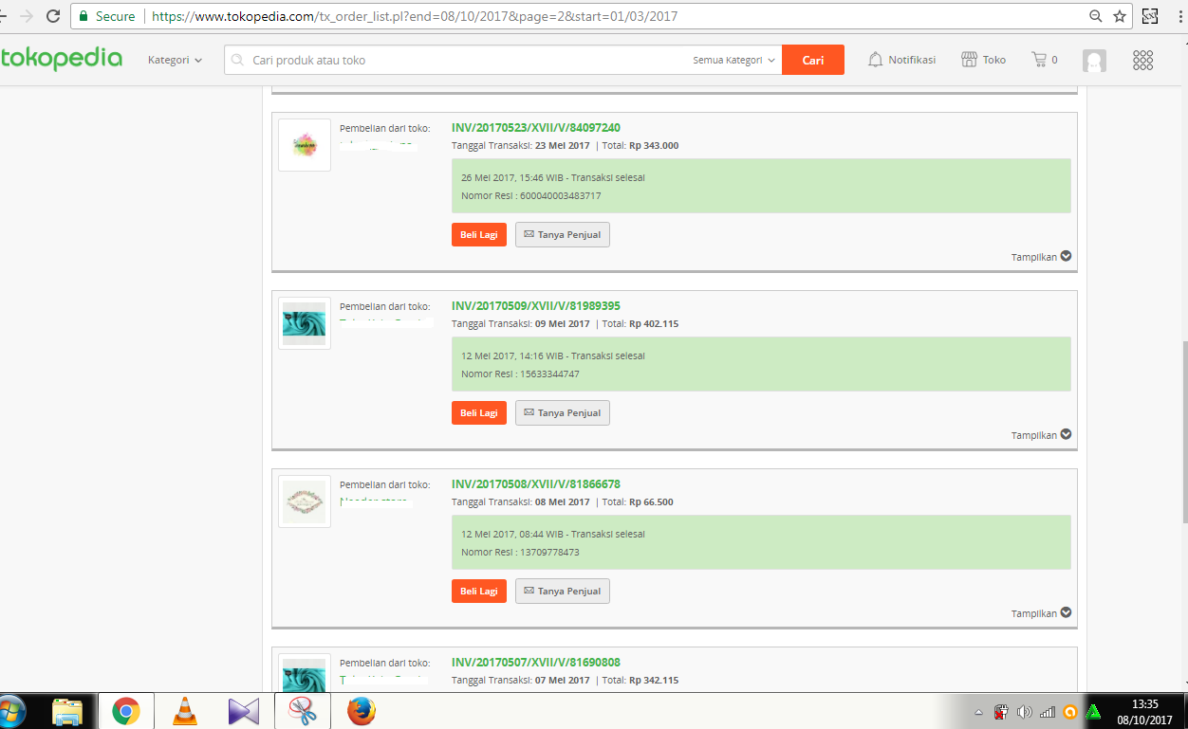Click the zoom magnifier icon in address bar
The height and width of the screenshot is (729, 1188).
pyautogui.click(x=1096, y=16)
